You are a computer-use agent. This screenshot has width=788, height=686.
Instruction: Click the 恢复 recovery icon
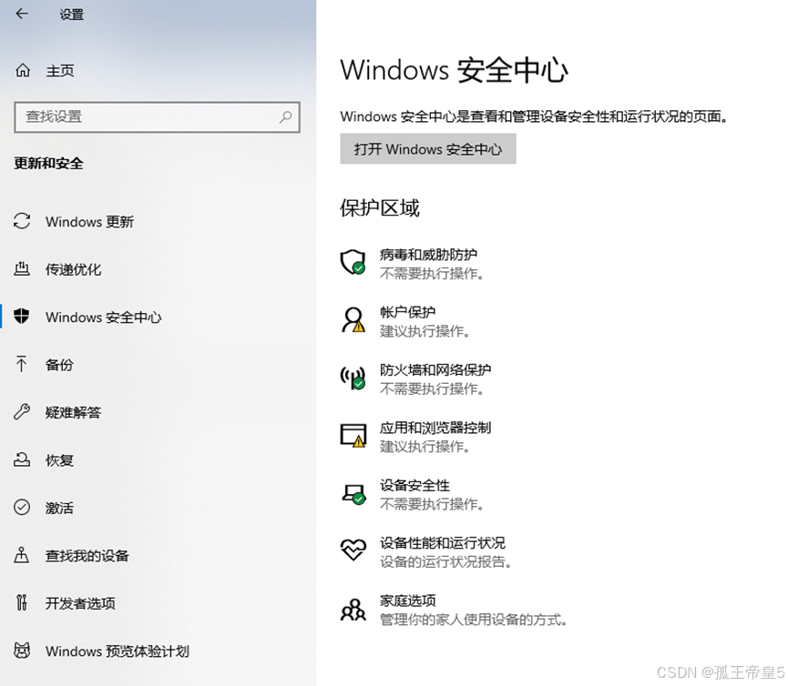click(22, 459)
